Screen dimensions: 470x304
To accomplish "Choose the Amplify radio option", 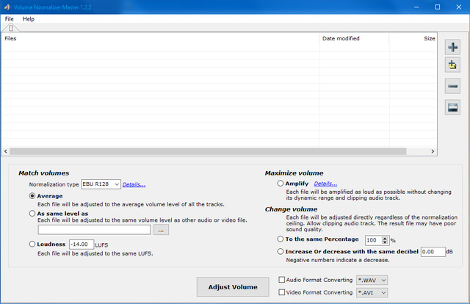I will (281, 184).
